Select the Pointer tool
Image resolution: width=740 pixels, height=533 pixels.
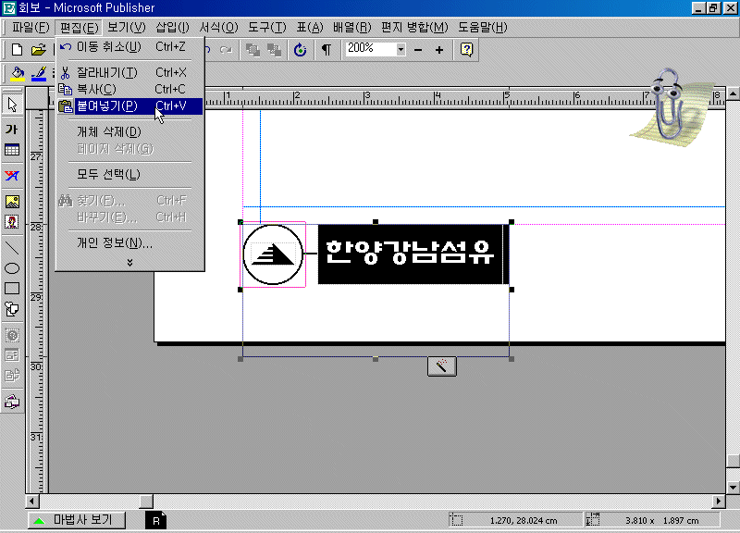point(12,105)
